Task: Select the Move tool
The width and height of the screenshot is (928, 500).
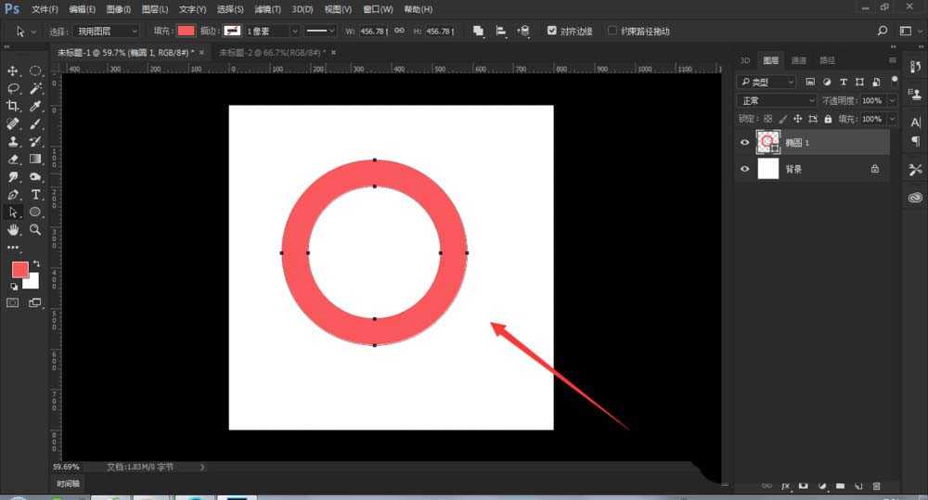Action: click(13, 71)
